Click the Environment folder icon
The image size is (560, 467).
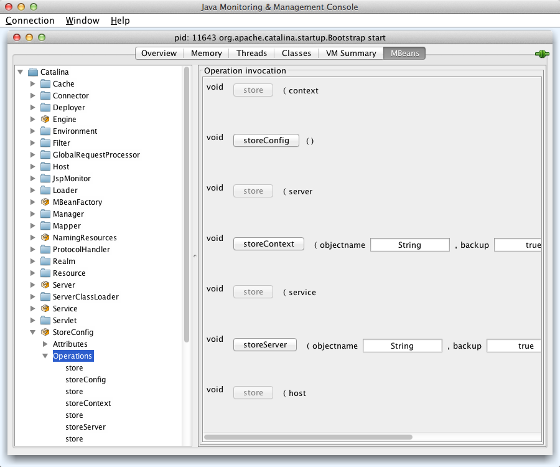pos(45,131)
